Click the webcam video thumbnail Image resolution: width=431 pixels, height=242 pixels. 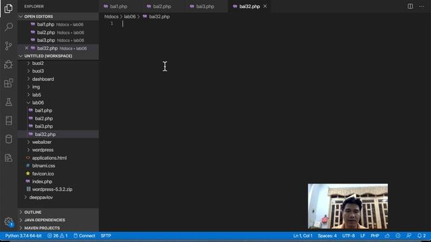tap(348, 206)
